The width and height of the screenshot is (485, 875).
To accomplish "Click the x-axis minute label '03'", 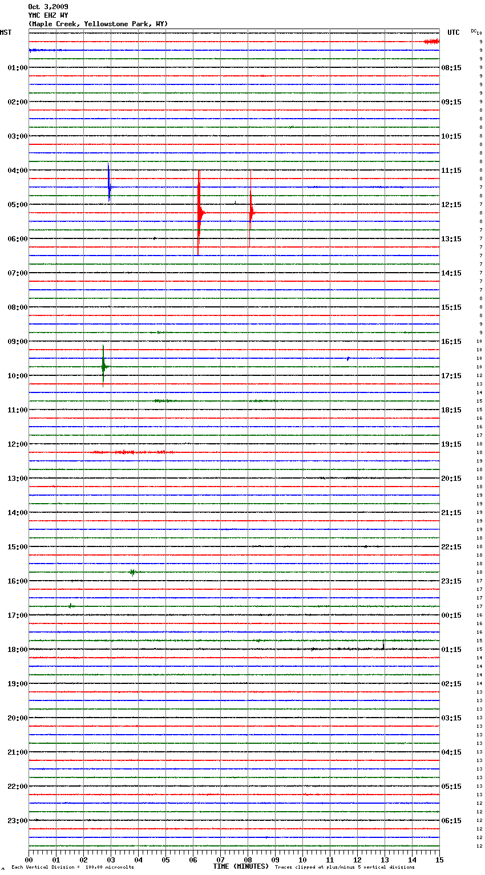I will pyautogui.click(x=111, y=860).
